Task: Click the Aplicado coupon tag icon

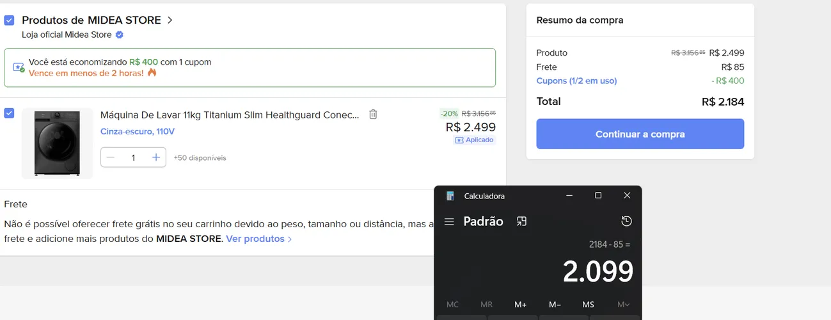Action: [459, 140]
